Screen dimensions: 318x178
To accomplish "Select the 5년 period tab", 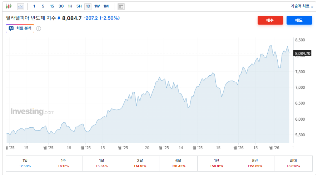I will [x=255, y=163].
